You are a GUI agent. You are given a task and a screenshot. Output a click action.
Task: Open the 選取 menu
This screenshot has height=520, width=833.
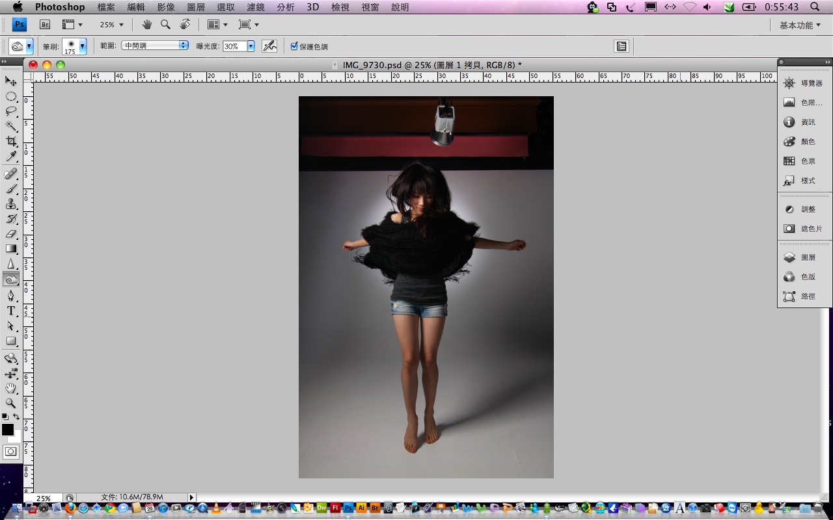(226, 7)
